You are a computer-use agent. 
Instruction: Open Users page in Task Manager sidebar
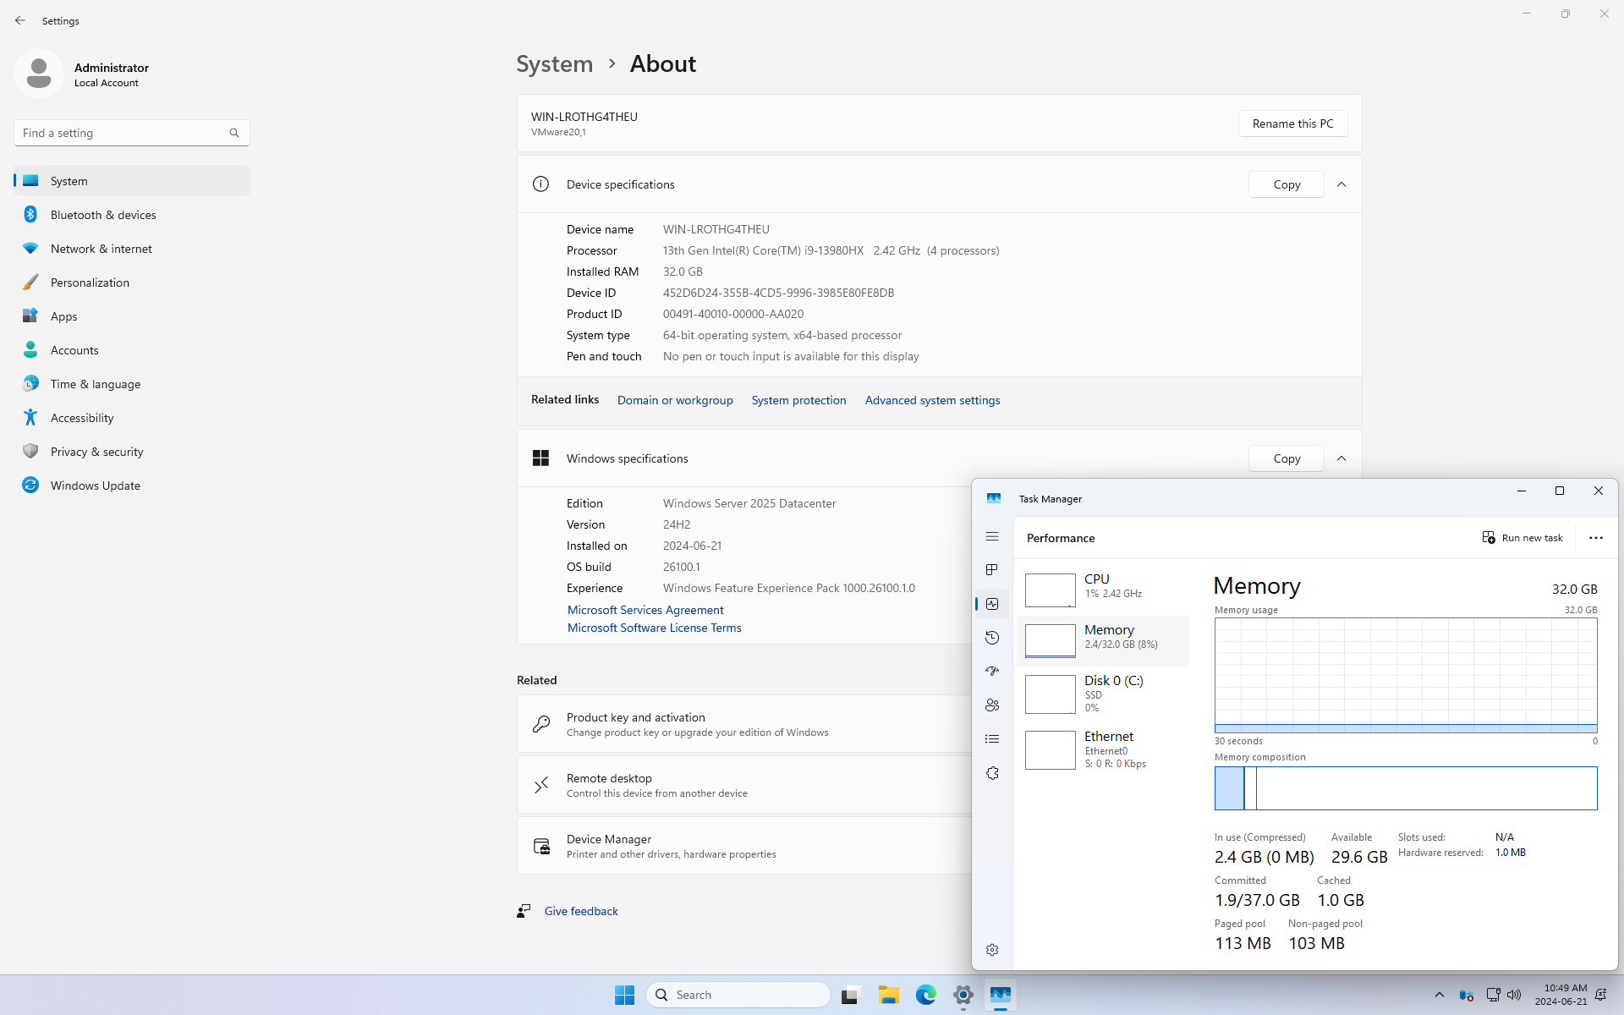point(992,705)
